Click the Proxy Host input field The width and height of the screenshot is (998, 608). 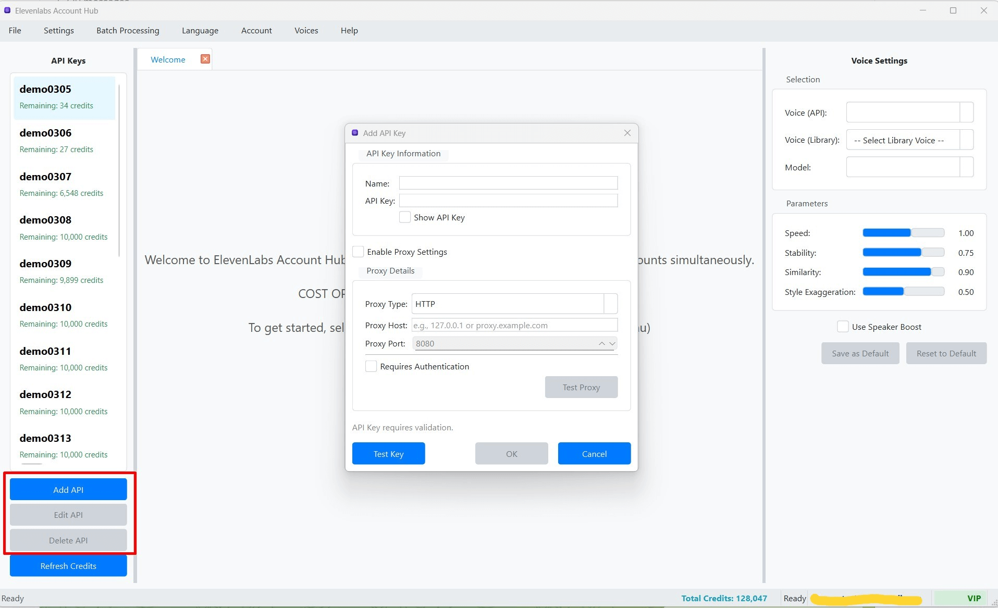(514, 325)
